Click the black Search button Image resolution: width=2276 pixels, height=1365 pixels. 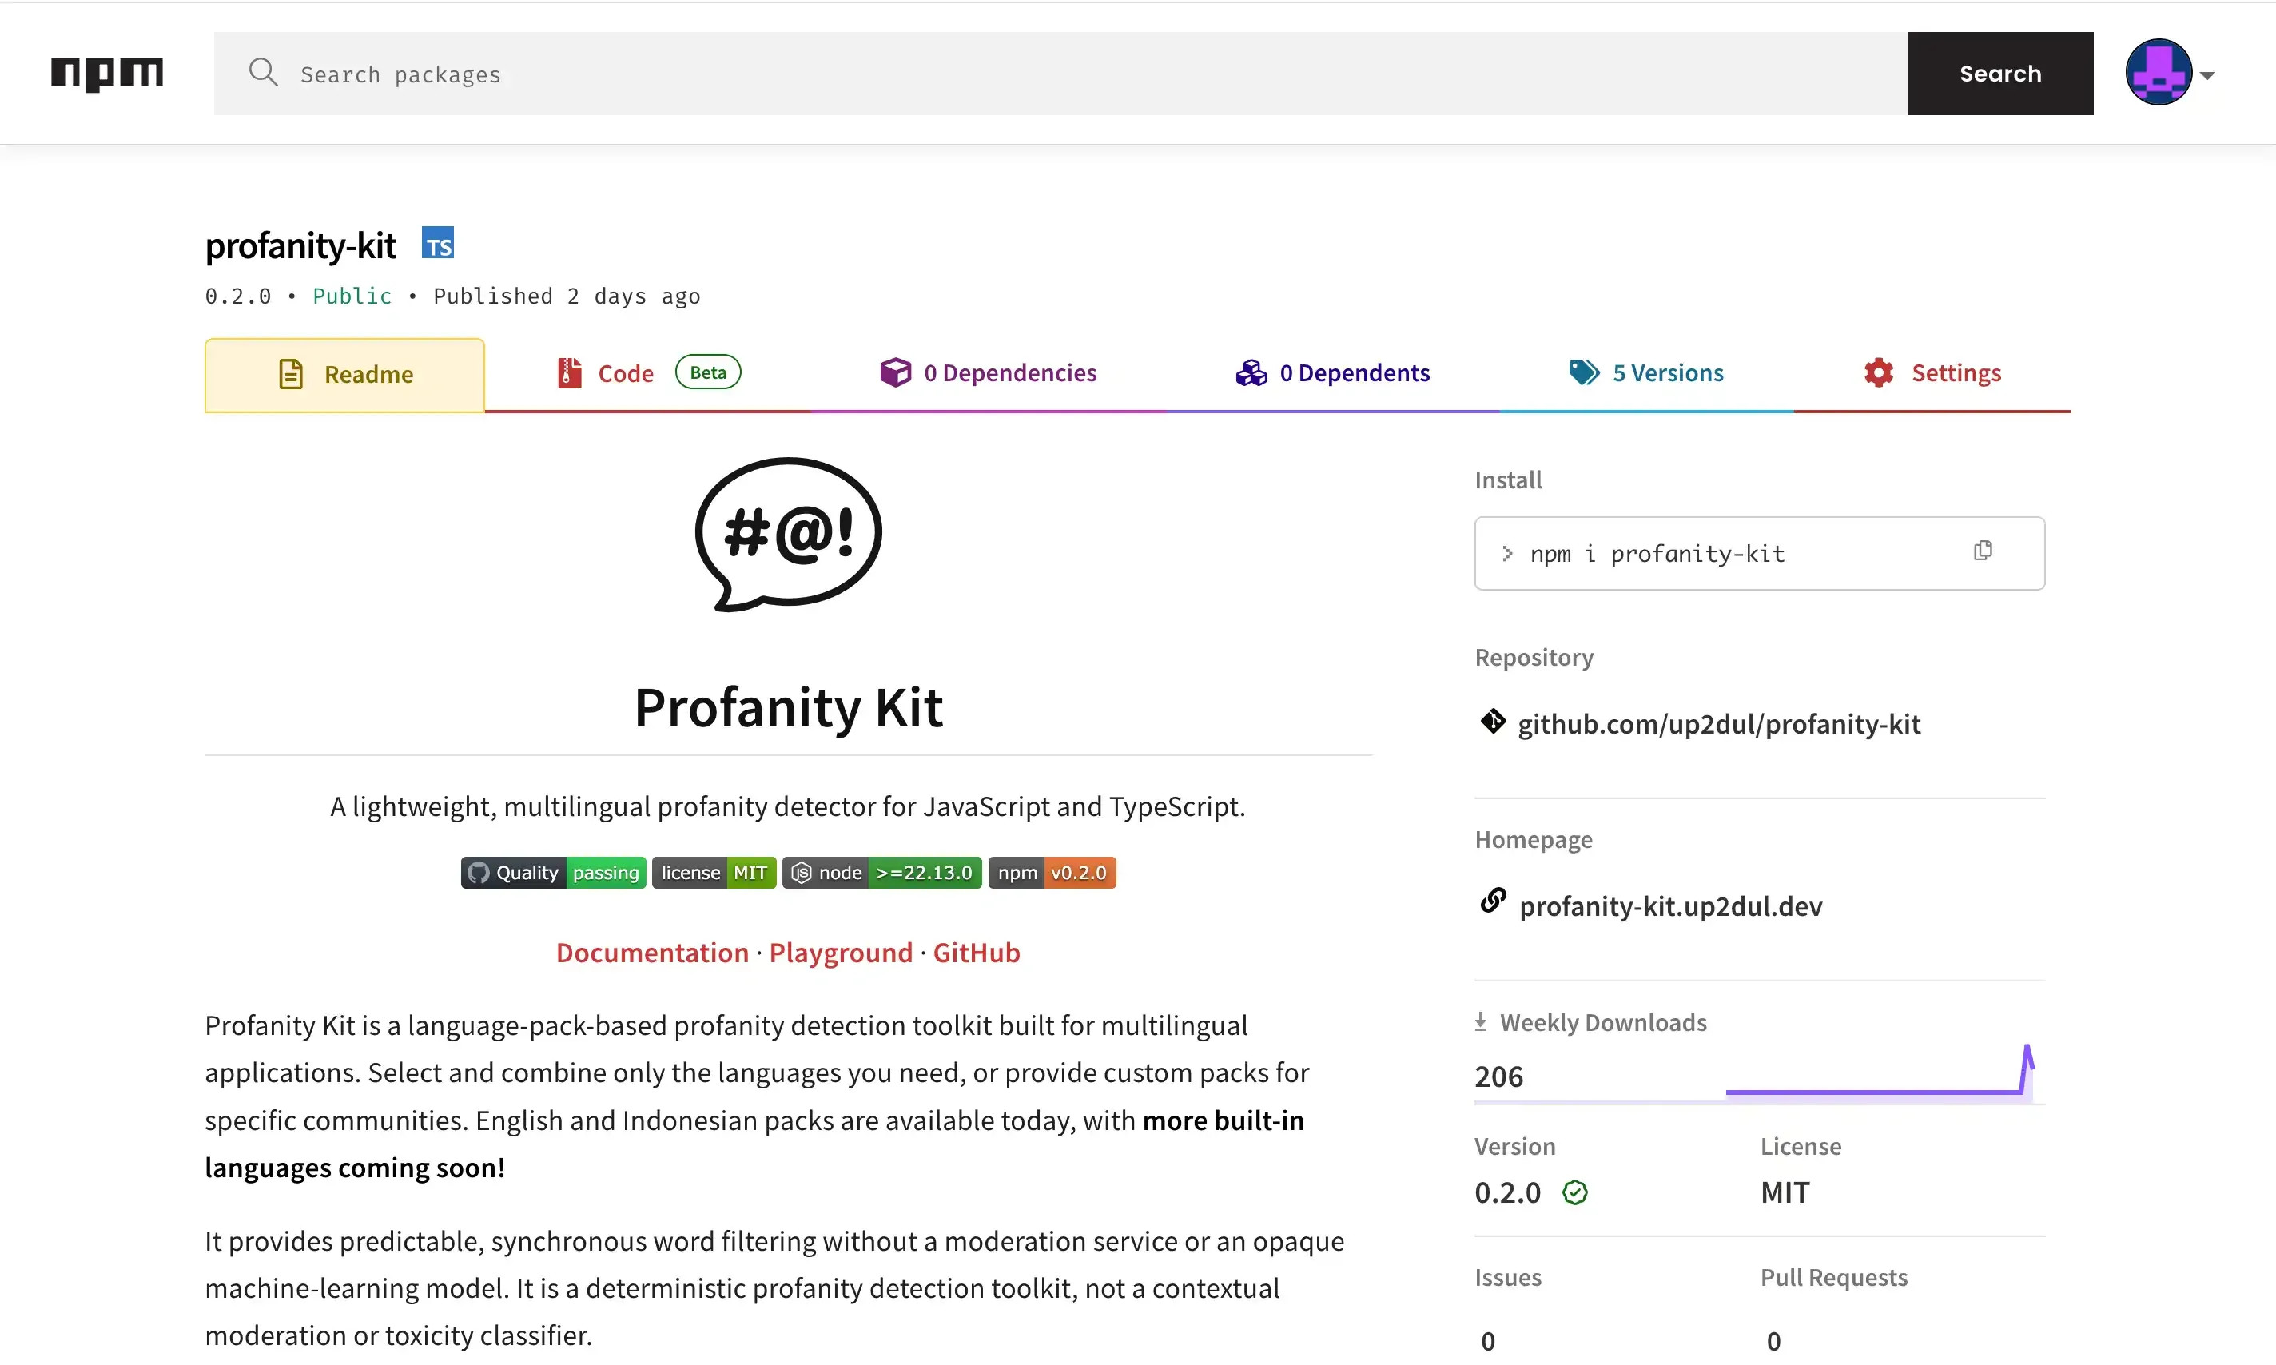tap(2000, 74)
